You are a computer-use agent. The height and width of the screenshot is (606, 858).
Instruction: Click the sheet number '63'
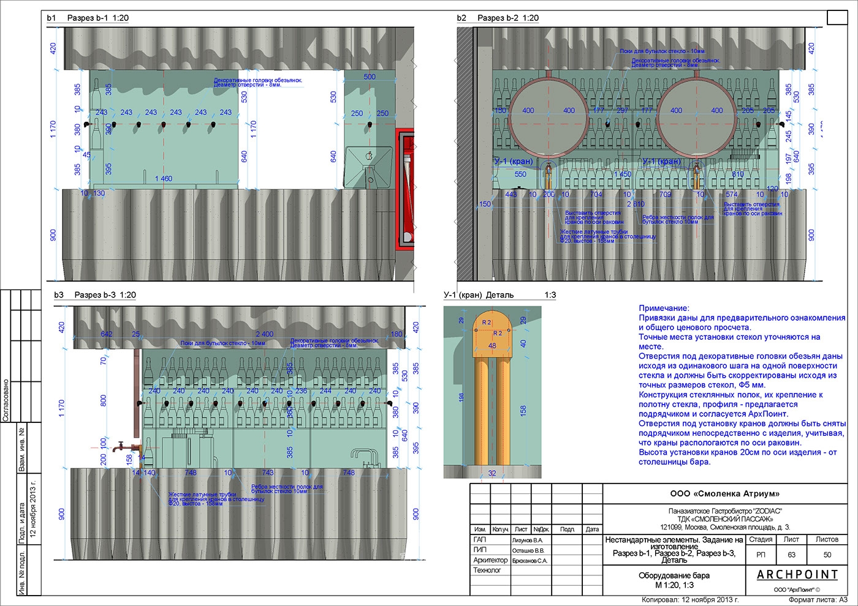point(792,555)
